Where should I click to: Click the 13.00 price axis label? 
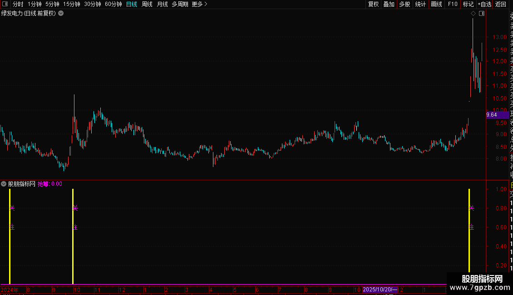499,37
